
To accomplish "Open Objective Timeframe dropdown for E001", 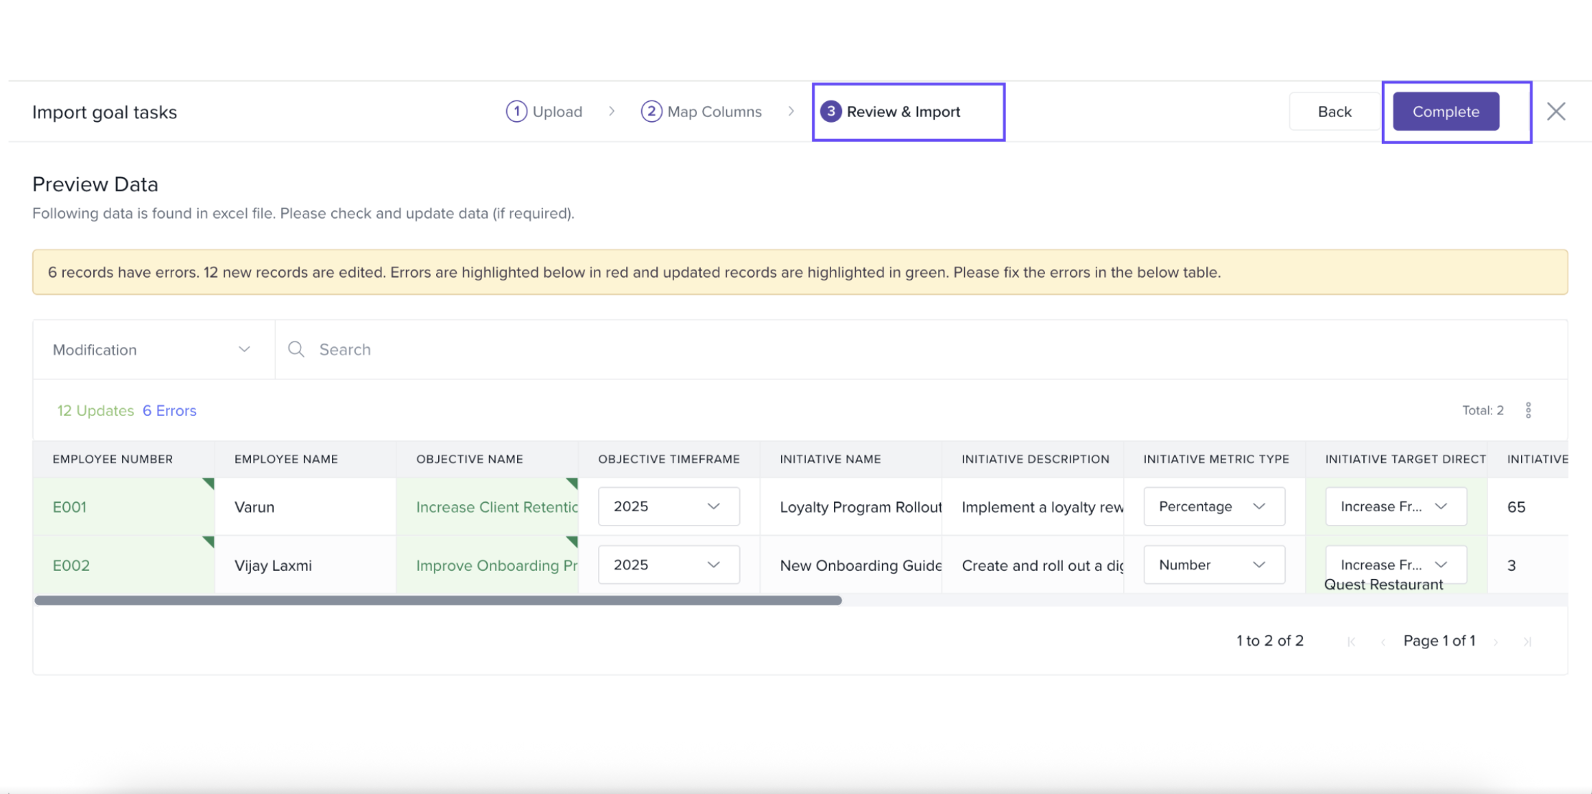I will tap(668, 506).
